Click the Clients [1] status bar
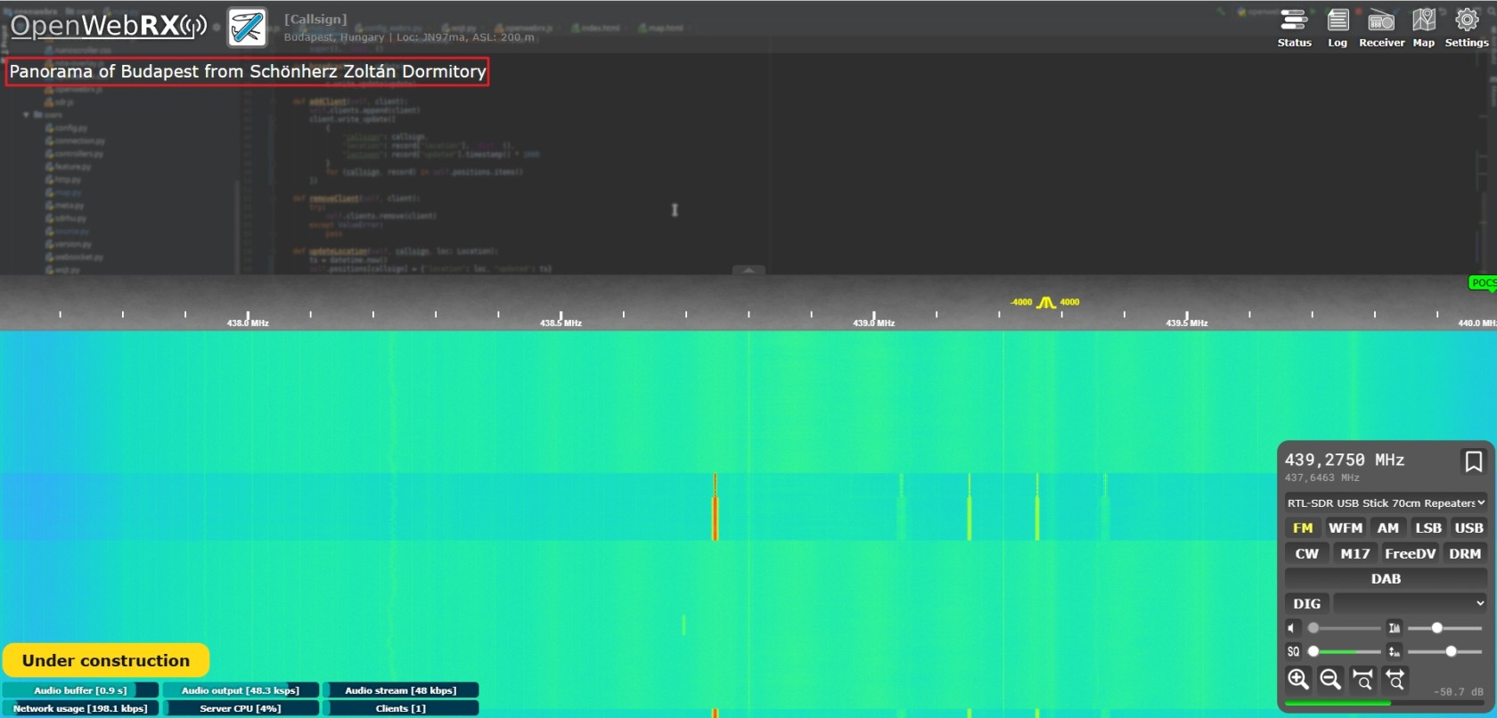The height and width of the screenshot is (718, 1497). pyautogui.click(x=401, y=708)
